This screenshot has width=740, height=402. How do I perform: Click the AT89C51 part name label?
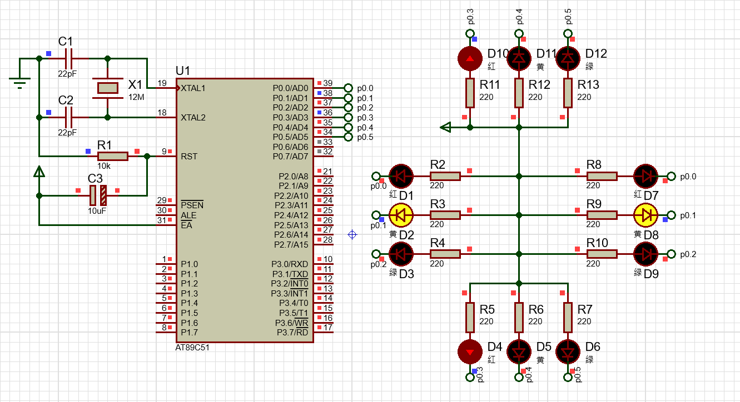point(193,347)
